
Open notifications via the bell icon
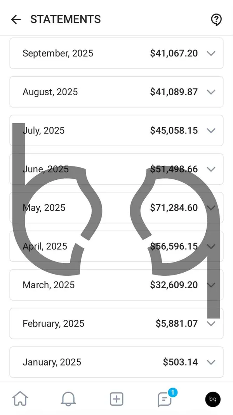click(68, 398)
